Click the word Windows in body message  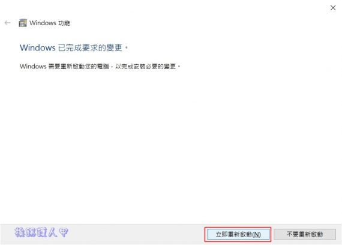coord(33,66)
